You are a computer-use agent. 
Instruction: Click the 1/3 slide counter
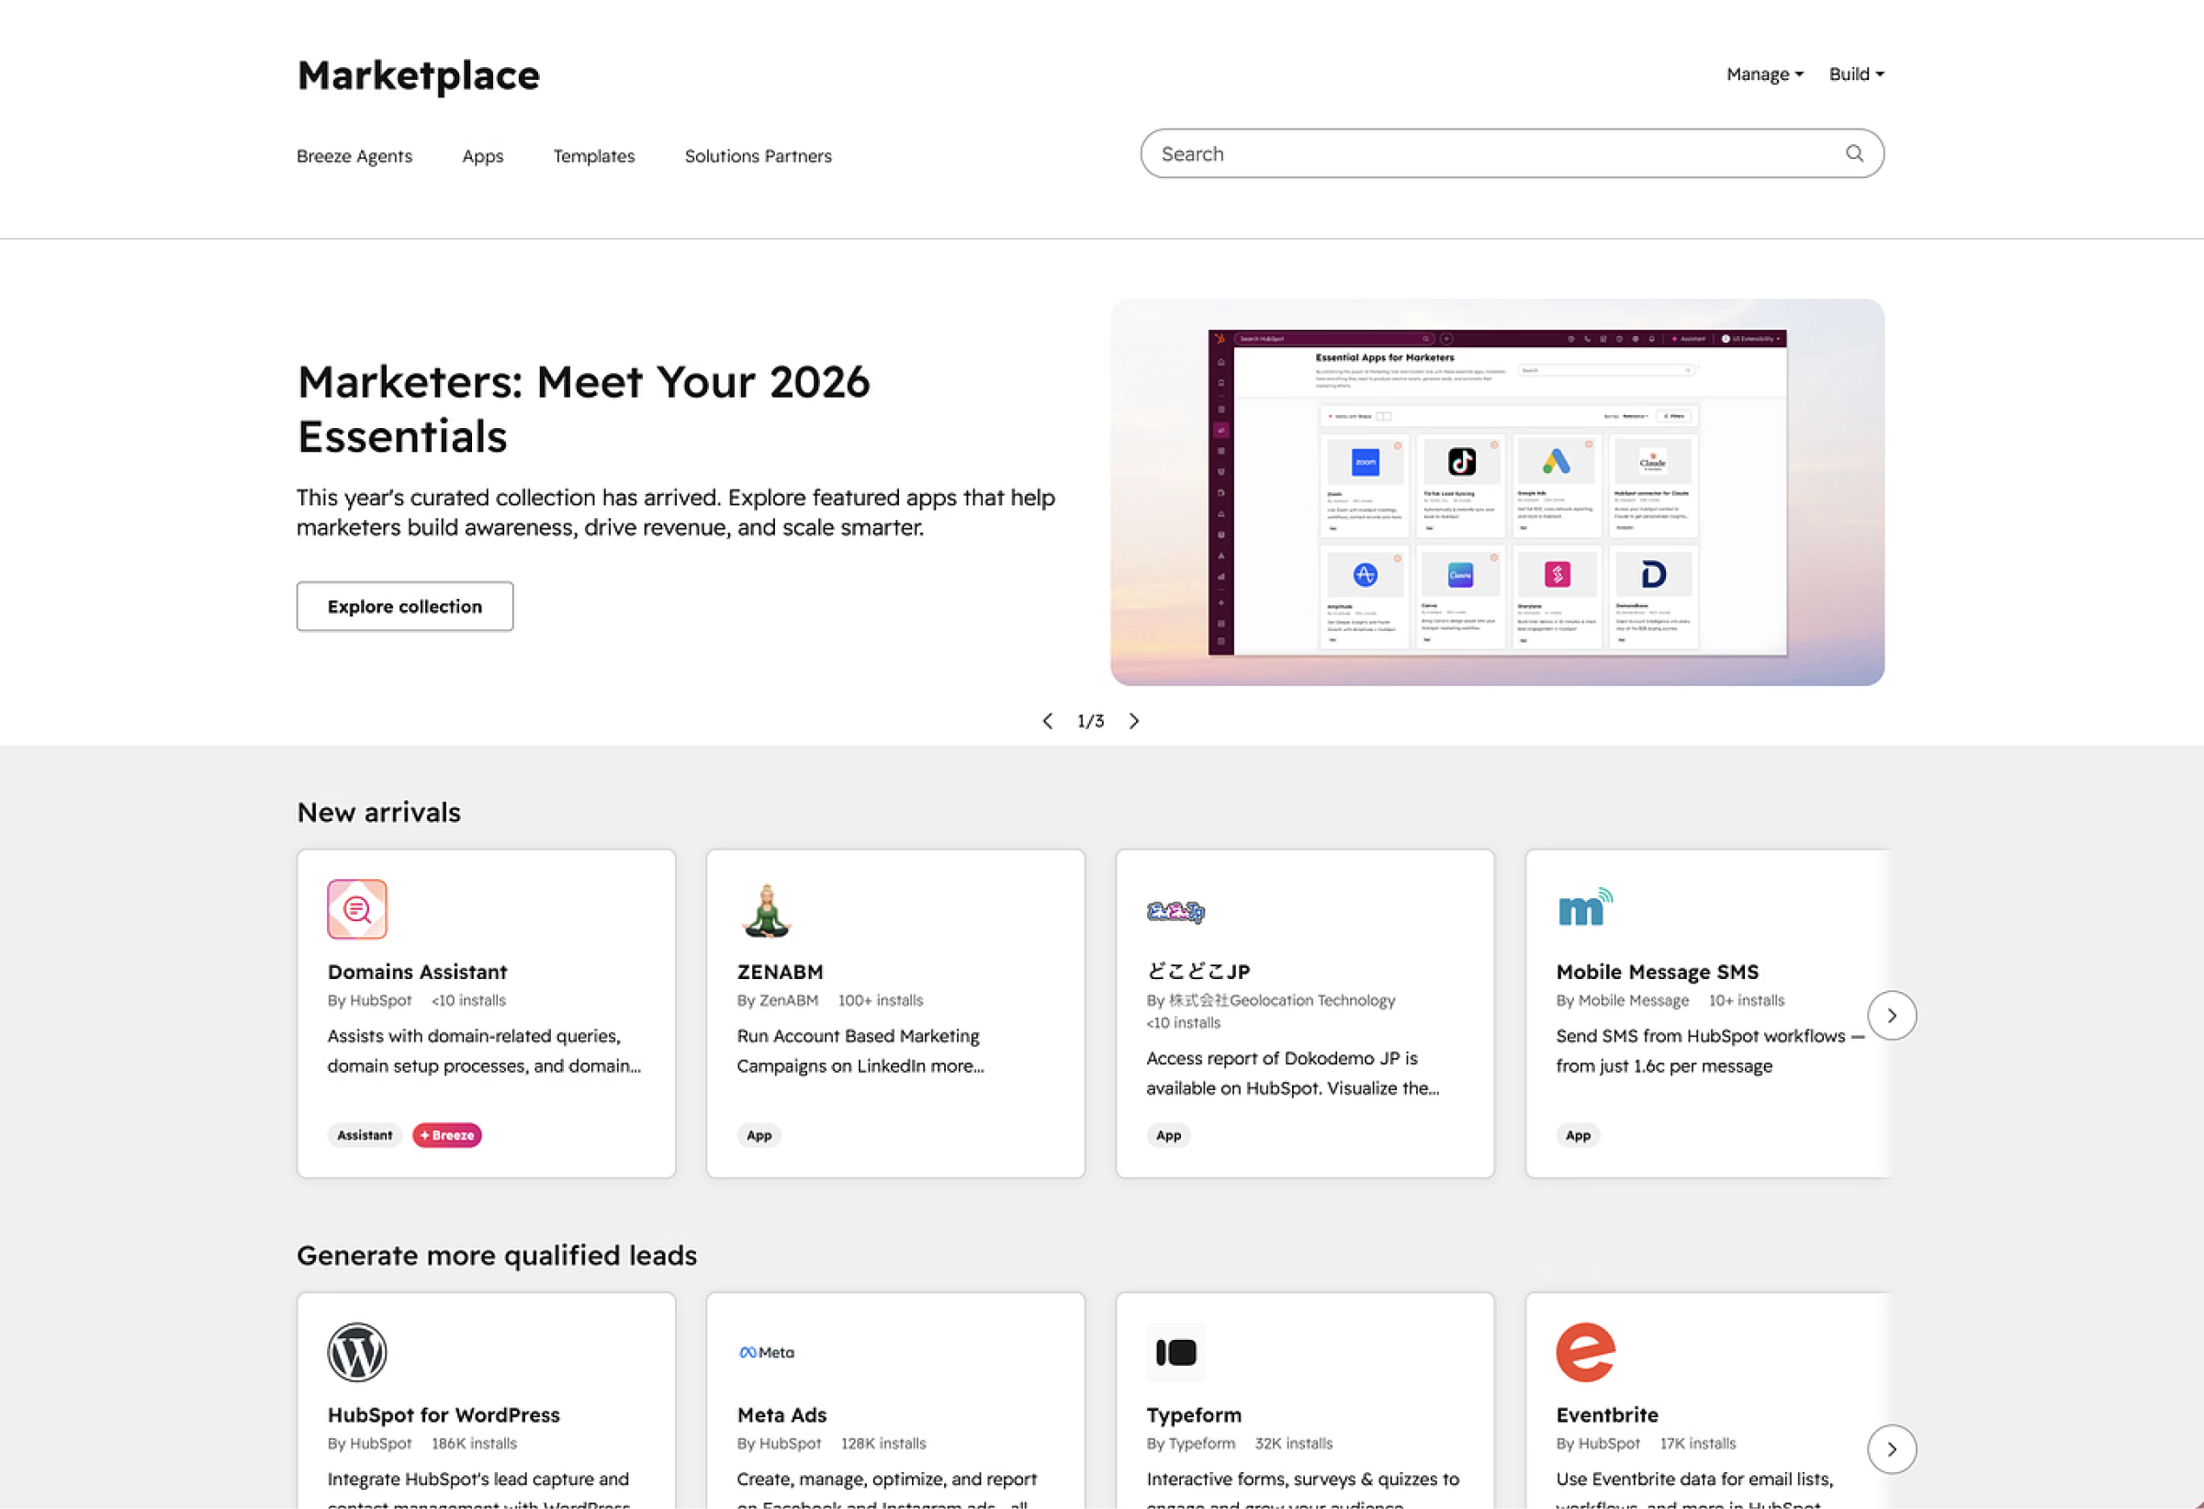point(1091,721)
